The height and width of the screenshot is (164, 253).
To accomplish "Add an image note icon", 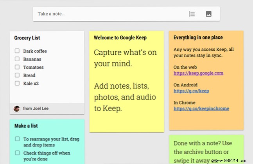I will click(208, 14).
